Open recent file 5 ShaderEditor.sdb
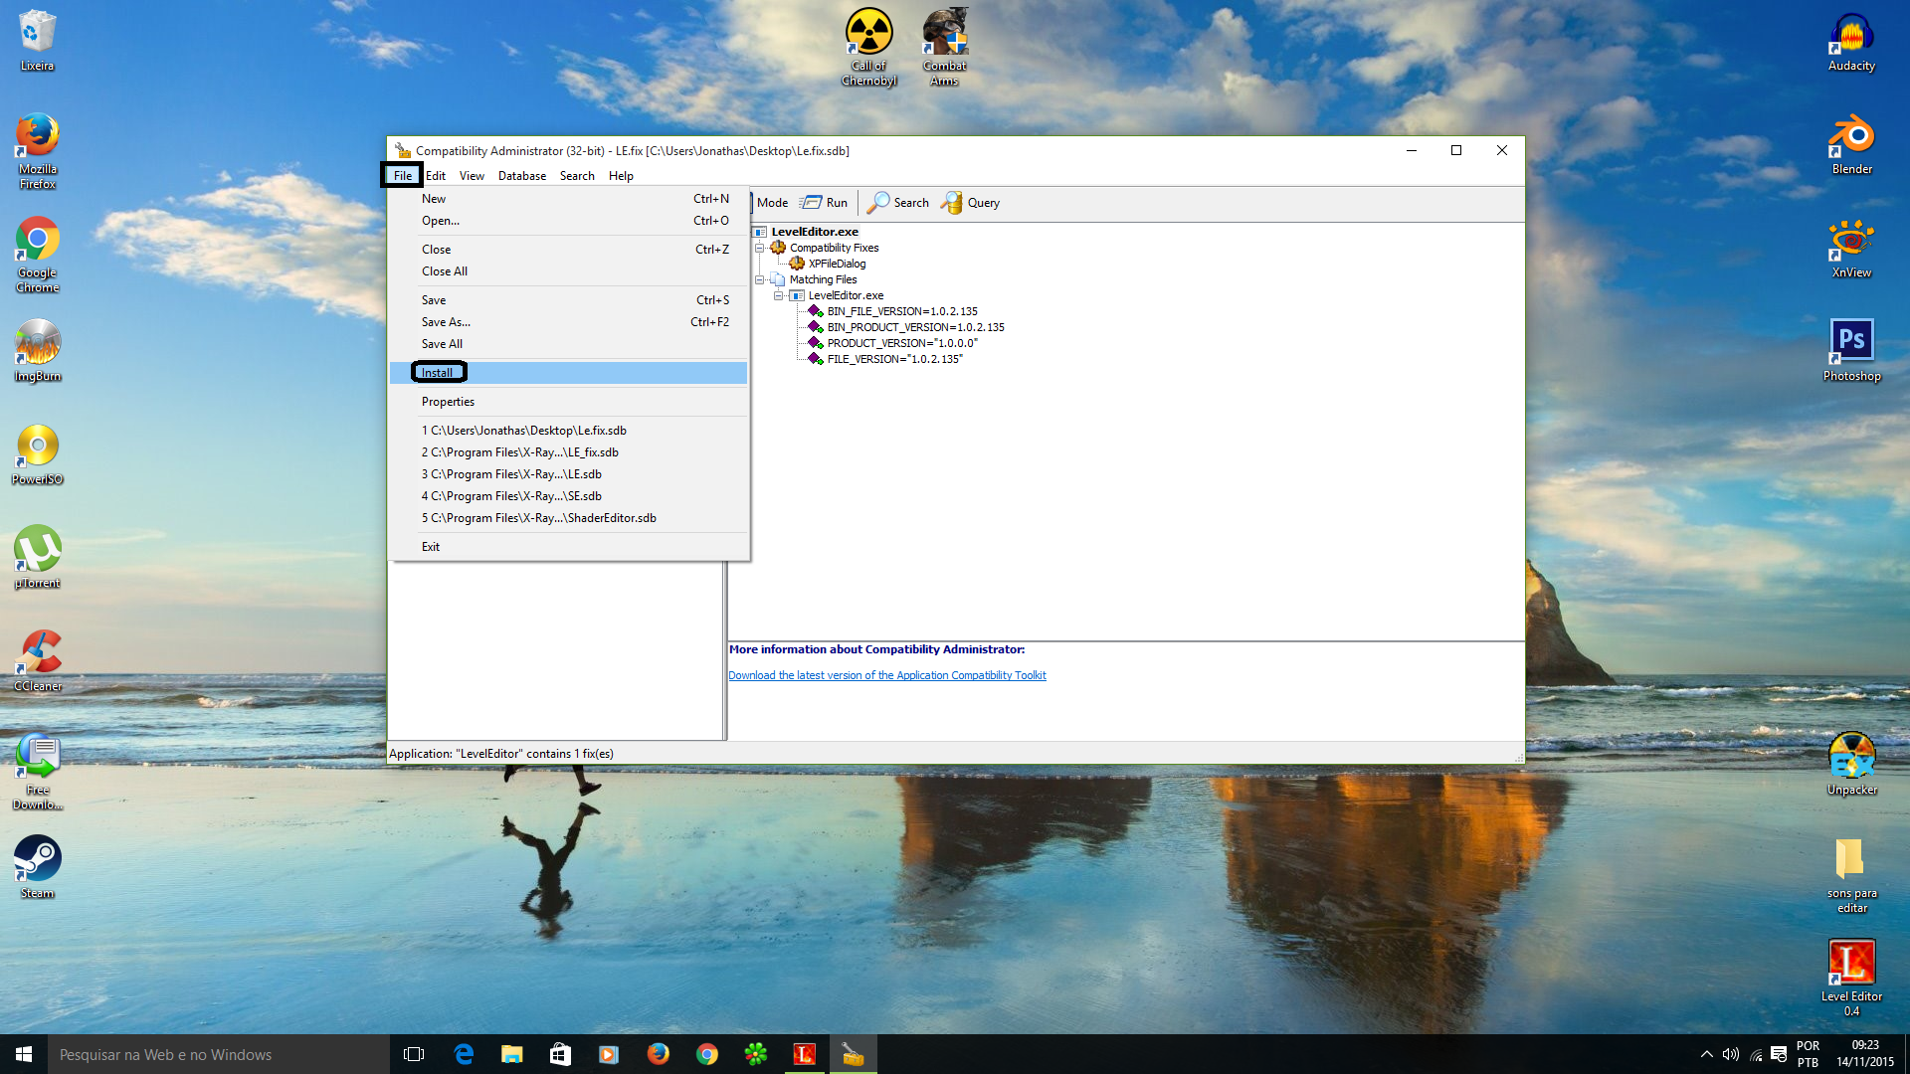The height and width of the screenshot is (1074, 1910). click(568, 518)
